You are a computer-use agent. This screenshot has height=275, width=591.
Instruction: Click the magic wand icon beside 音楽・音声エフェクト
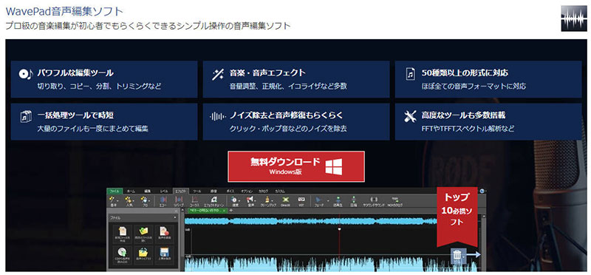point(218,75)
